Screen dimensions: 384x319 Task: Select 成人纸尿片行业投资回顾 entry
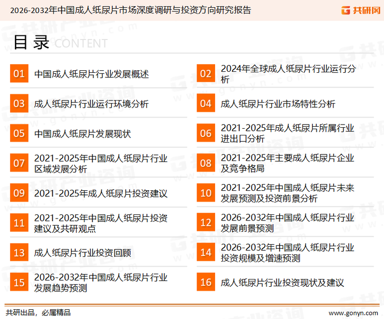(x=82, y=253)
